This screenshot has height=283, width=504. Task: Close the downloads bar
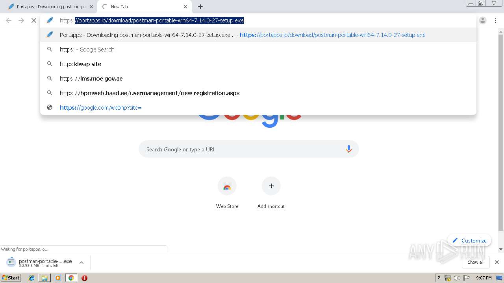497,262
